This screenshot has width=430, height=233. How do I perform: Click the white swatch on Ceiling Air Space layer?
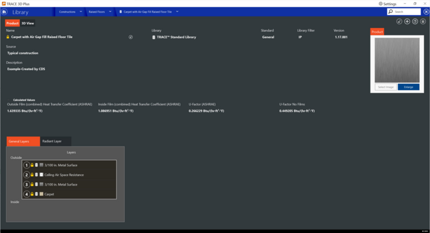(41, 175)
